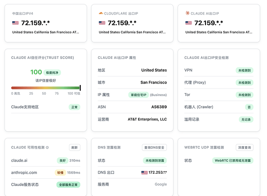Click the 未检测到 badge in the Tor row
Image resolution: width=267 pixels, height=196 pixels.
[245, 95]
